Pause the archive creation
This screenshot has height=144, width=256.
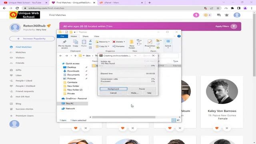point(142,89)
